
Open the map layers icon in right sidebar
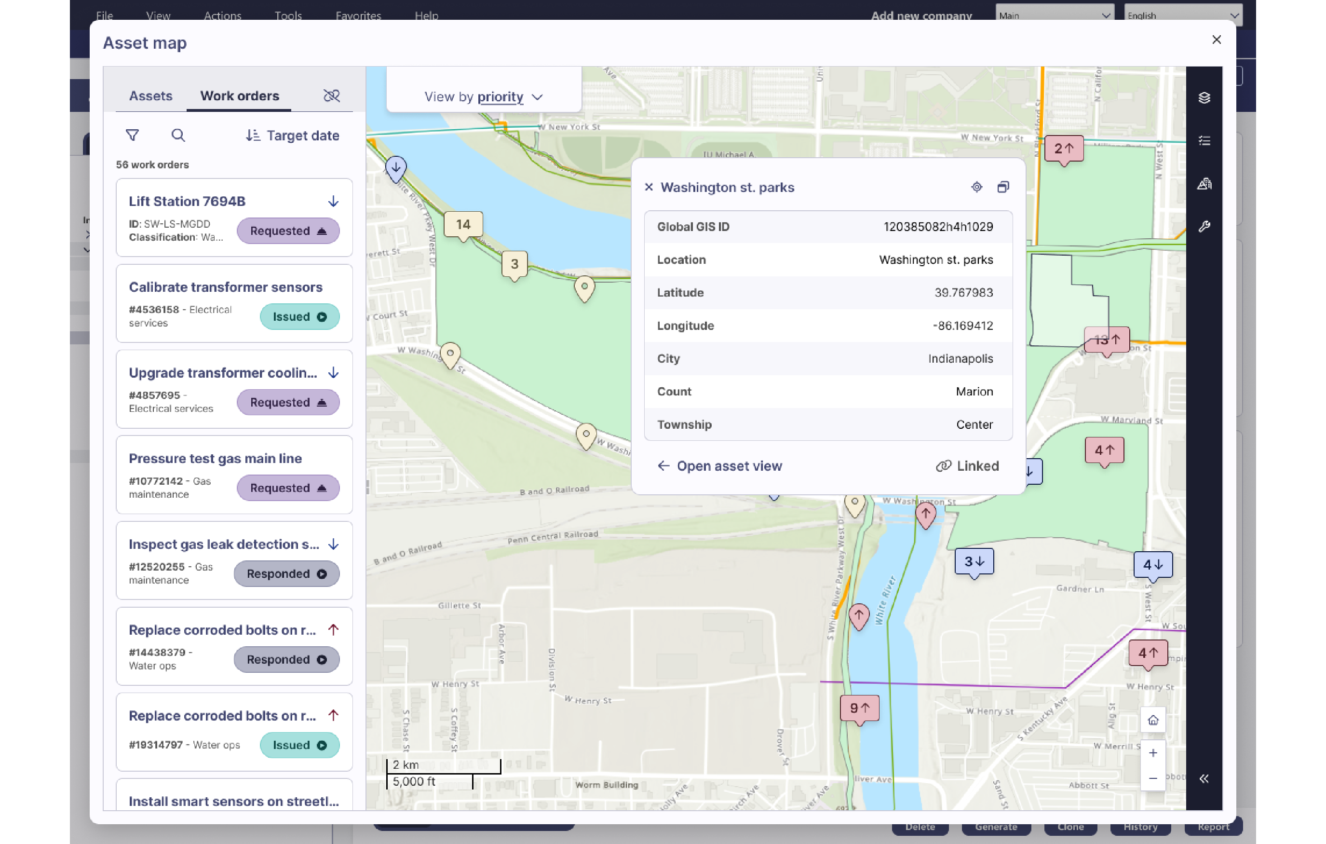pos(1204,97)
